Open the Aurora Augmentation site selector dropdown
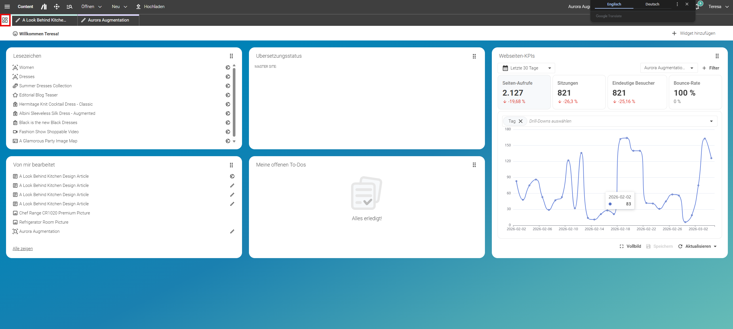Image resolution: width=733 pixels, height=329 pixels. point(669,68)
